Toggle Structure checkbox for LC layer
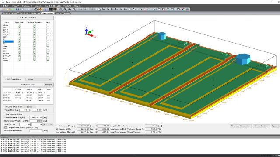This screenshot has height=157, width=280. 19,42
